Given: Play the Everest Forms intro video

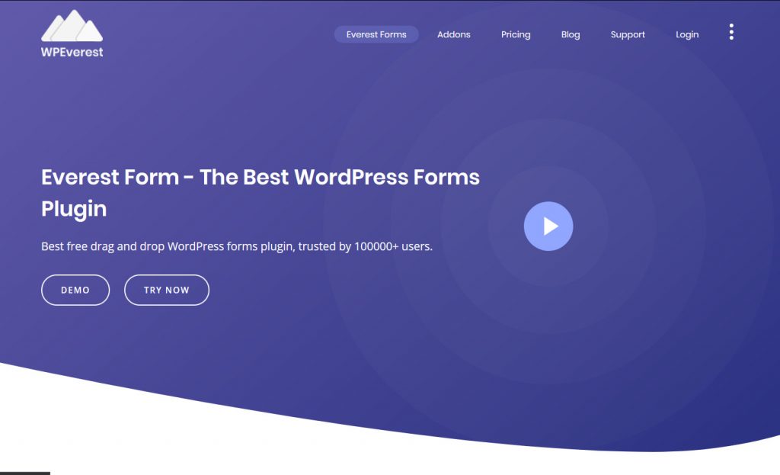Looking at the screenshot, I should click(548, 226).
